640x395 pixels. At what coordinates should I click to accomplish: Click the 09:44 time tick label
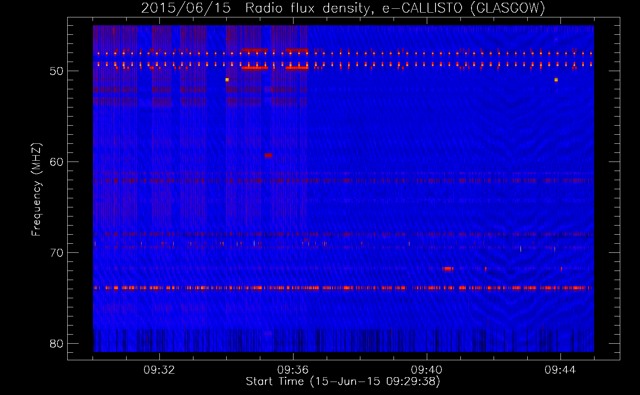(560, 370)
